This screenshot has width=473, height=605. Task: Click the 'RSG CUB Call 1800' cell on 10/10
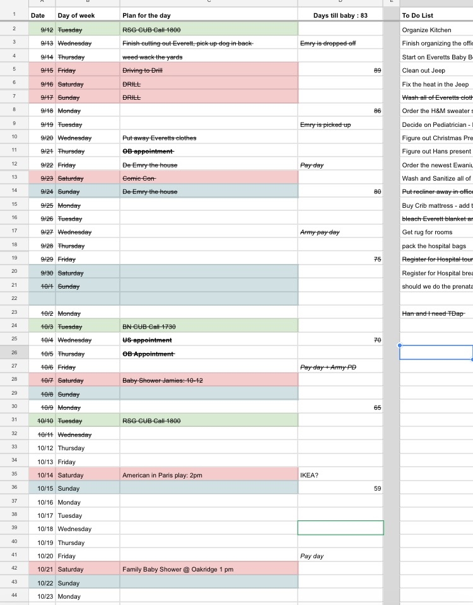point(209,421)
